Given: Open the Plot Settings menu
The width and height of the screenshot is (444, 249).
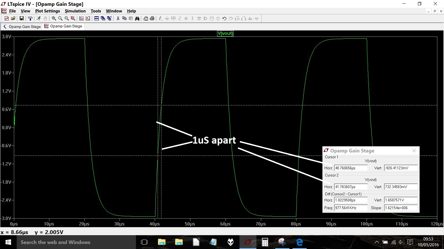Looking at the screenshot, I should [47, 11].
